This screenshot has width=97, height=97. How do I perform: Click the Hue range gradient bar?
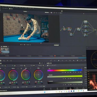[65, 70]
